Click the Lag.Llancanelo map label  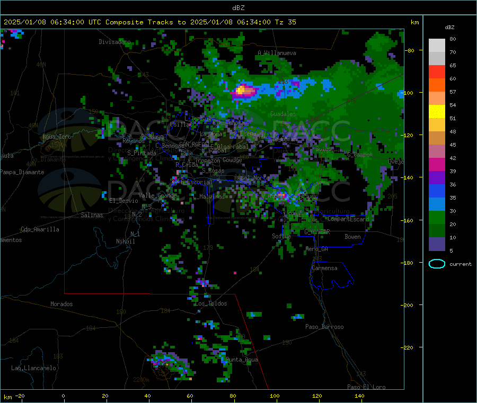click(34, 368)
